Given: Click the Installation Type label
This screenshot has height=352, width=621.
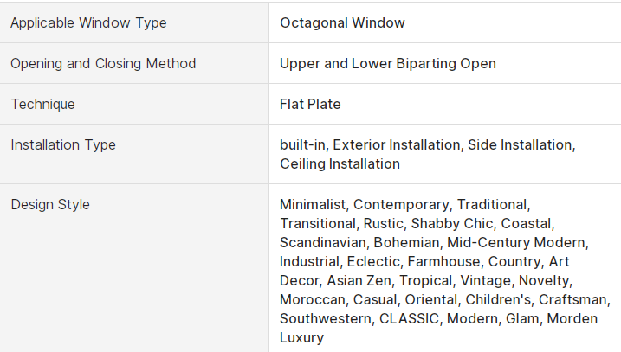Looking at the screenshot, I should pyautogui.click(x=63, y=144).
